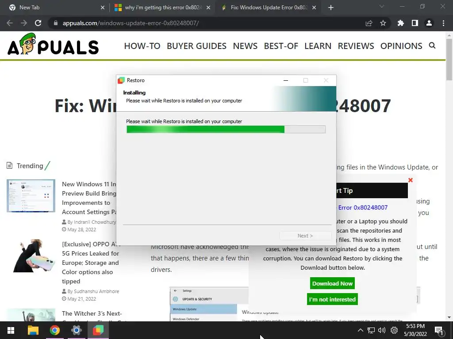Open the Chrome profile avatar
The height and width of the screenshot is (339, 453).
coord(429,23)
